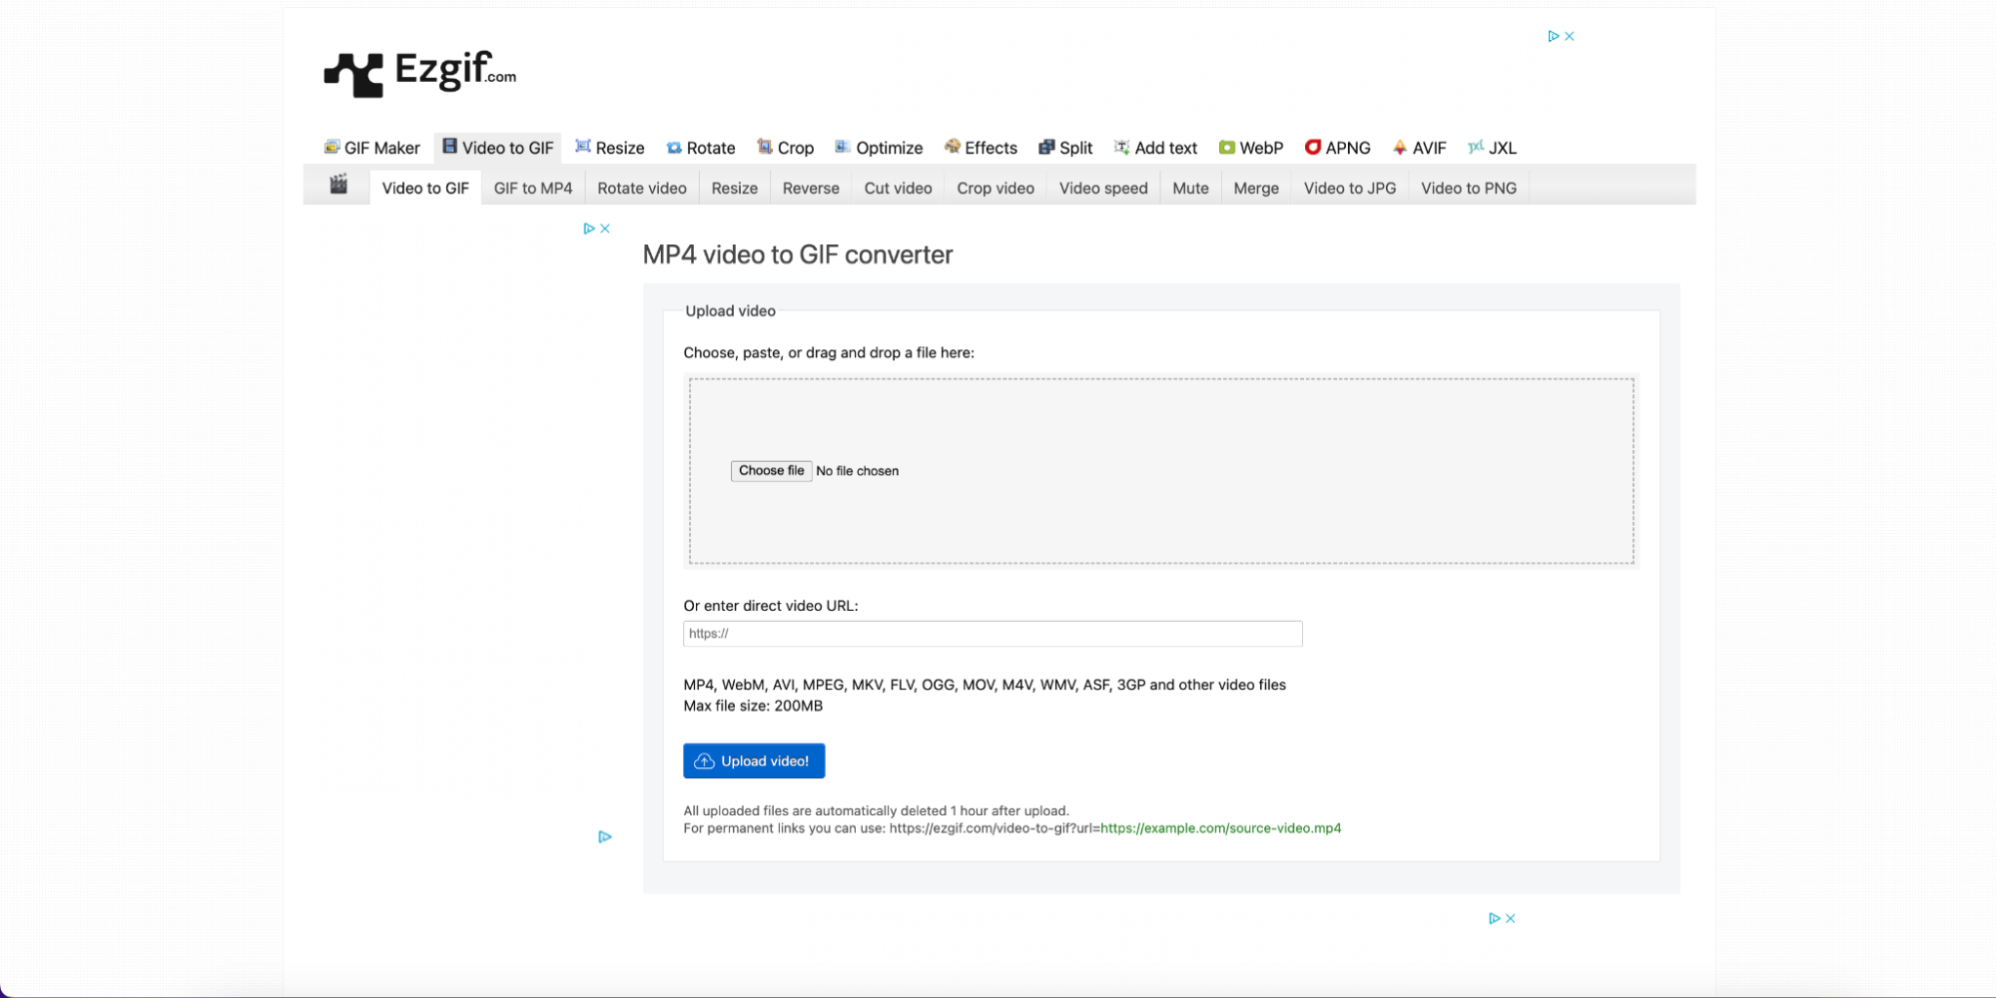
Task: Open the Effects menu item
Action: (x=981, y=148)
